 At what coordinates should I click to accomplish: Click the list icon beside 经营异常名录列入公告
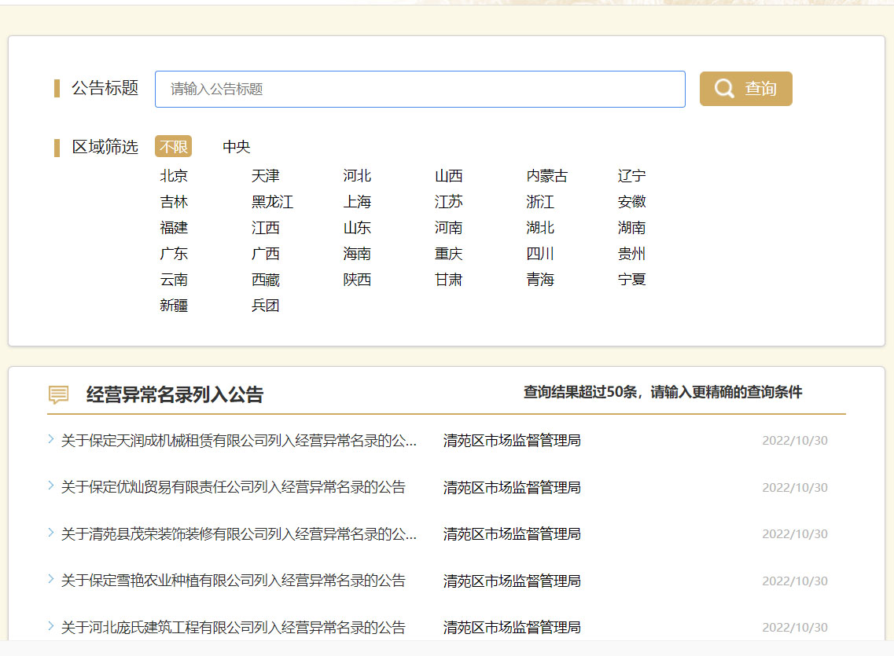click(x=59, y=394)
